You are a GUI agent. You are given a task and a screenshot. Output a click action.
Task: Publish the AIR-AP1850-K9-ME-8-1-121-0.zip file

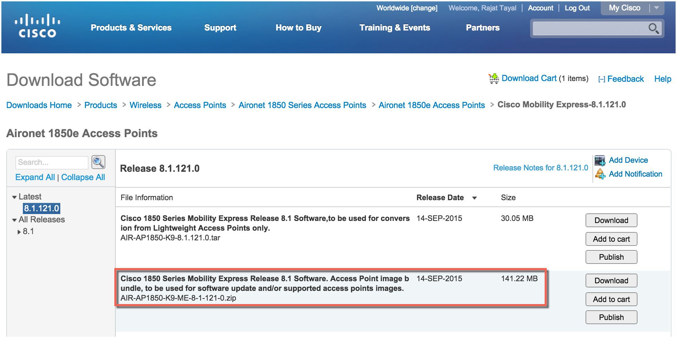click(611, 318)
